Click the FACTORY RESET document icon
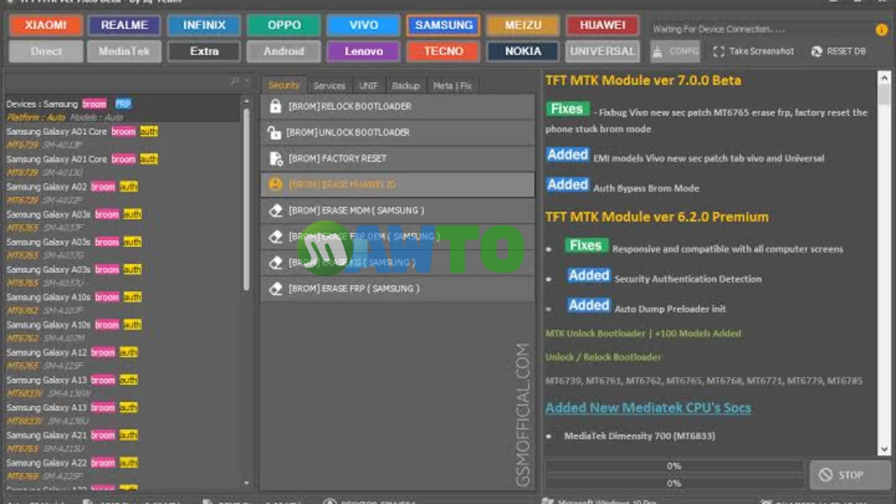Viewport: 896px width, 504px height. tap(276, 158)
